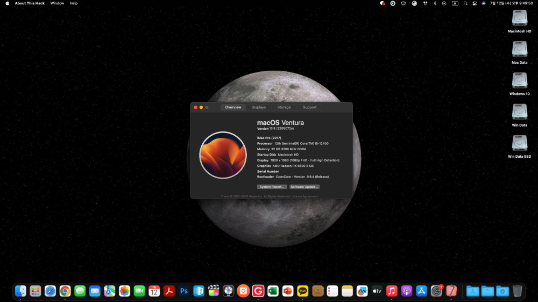Open Notes app in the dock
Screen dimensions: 538x302
click(347, 291)
